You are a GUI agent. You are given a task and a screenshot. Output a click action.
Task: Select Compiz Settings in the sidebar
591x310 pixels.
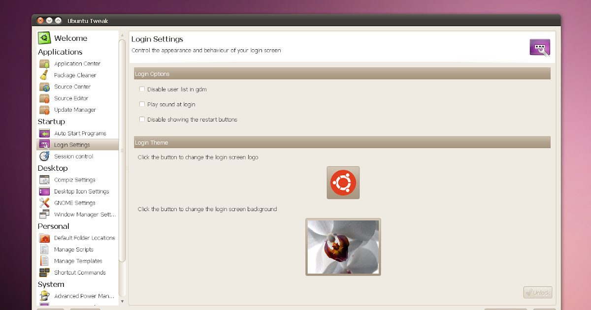point(74,180)
